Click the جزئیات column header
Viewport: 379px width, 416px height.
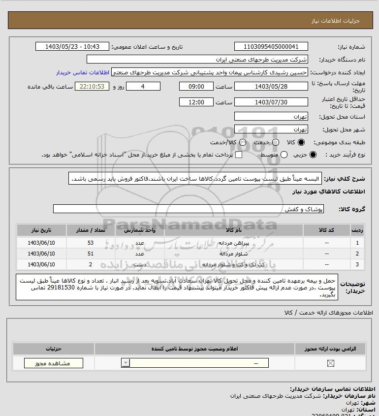tap(54, 349)
